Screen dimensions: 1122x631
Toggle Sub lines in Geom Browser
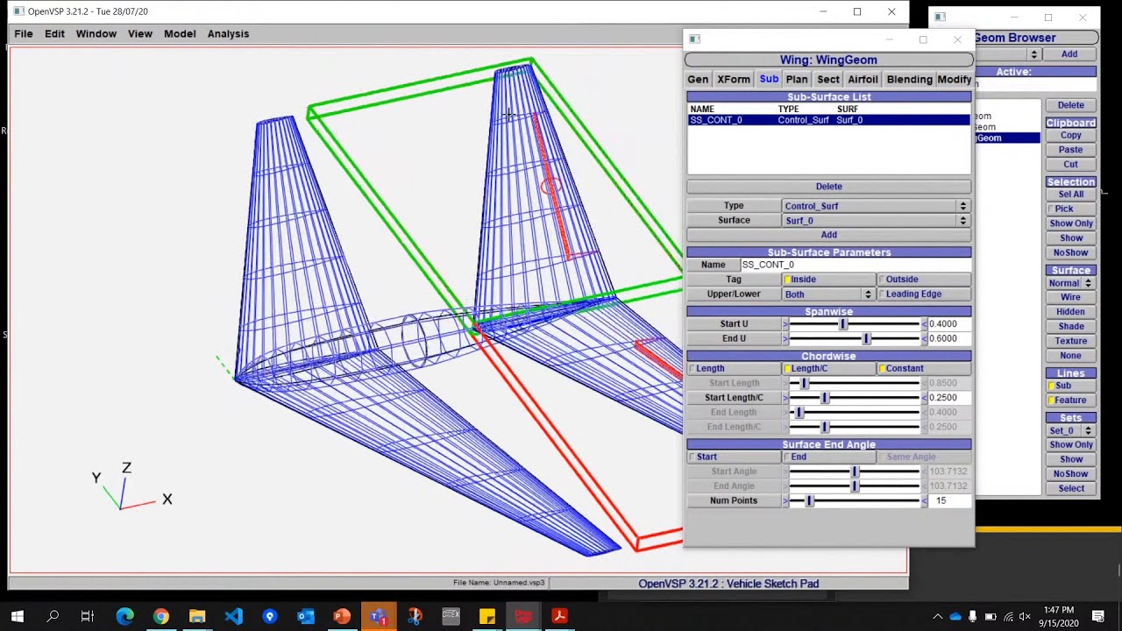click(1071, 386)
